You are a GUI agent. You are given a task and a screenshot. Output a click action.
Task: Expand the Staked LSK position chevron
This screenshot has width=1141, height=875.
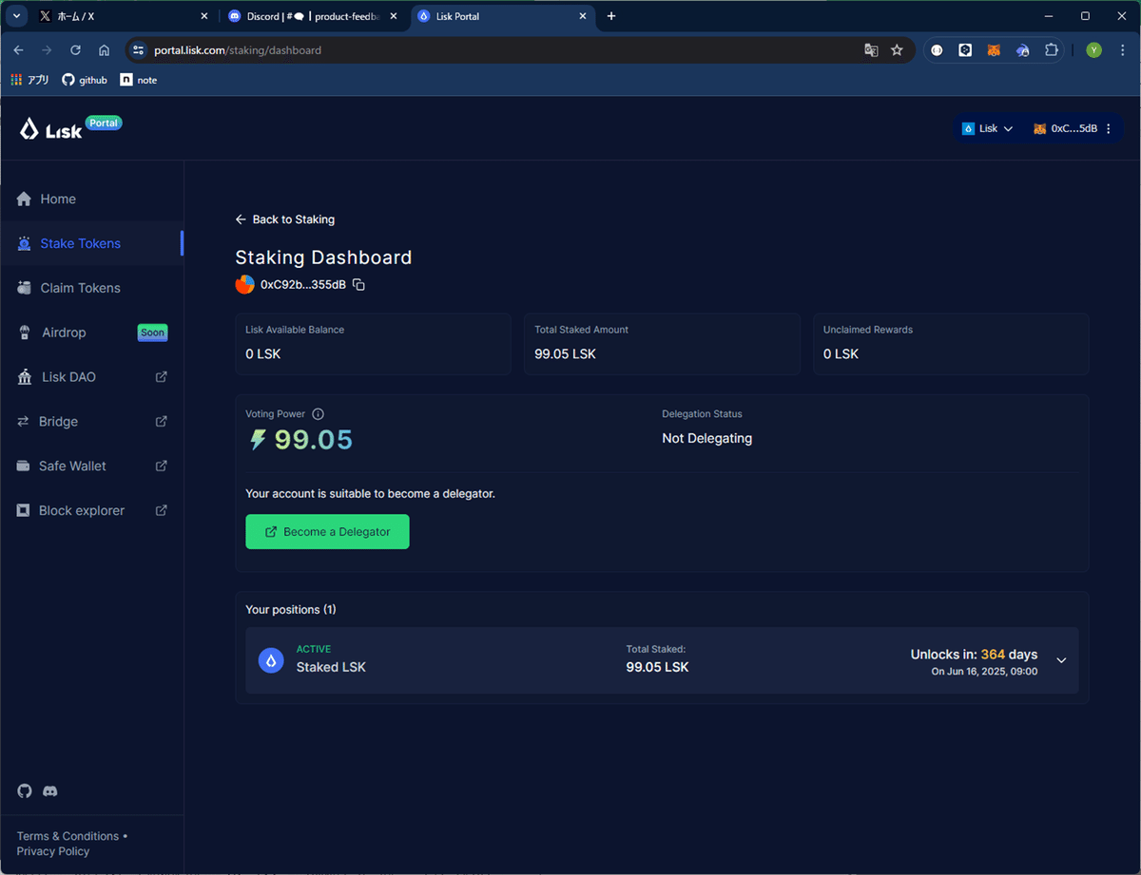tap(1061, 660)
